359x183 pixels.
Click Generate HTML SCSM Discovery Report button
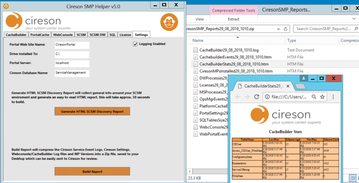92,111
